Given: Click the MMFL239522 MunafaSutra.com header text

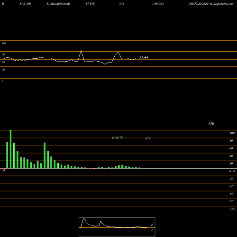Looking at the screenshot, I should pyautogui.click(x=211, y=4).
